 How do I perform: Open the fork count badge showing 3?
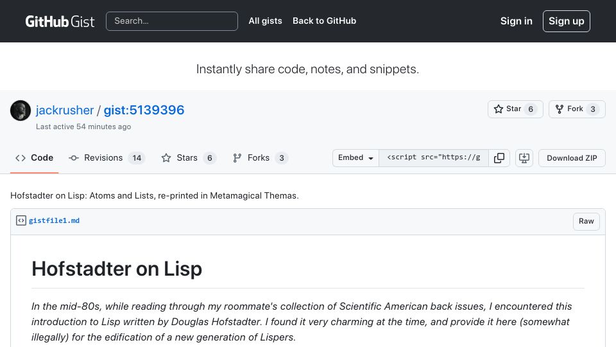[593, 109]
